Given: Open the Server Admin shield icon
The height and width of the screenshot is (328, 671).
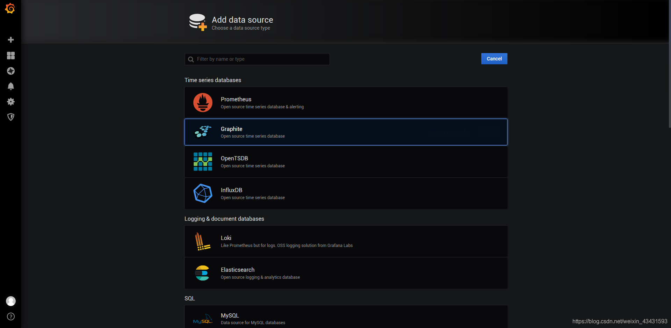Looking at the screenshot, I should (11, 117).
